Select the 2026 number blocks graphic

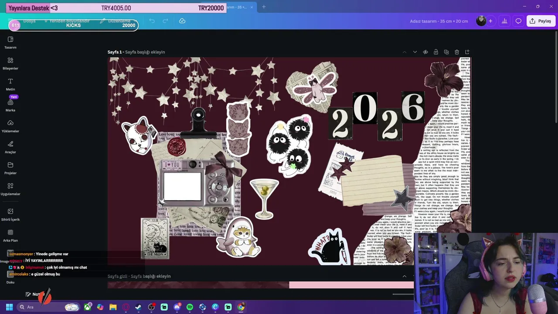click(x=376, y=115)
